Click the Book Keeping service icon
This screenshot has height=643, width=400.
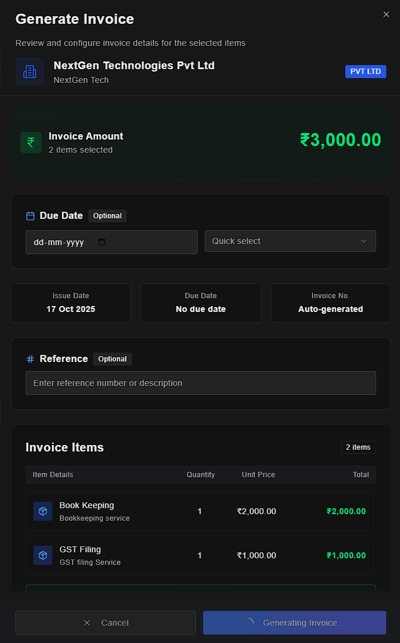pos(42,511)
